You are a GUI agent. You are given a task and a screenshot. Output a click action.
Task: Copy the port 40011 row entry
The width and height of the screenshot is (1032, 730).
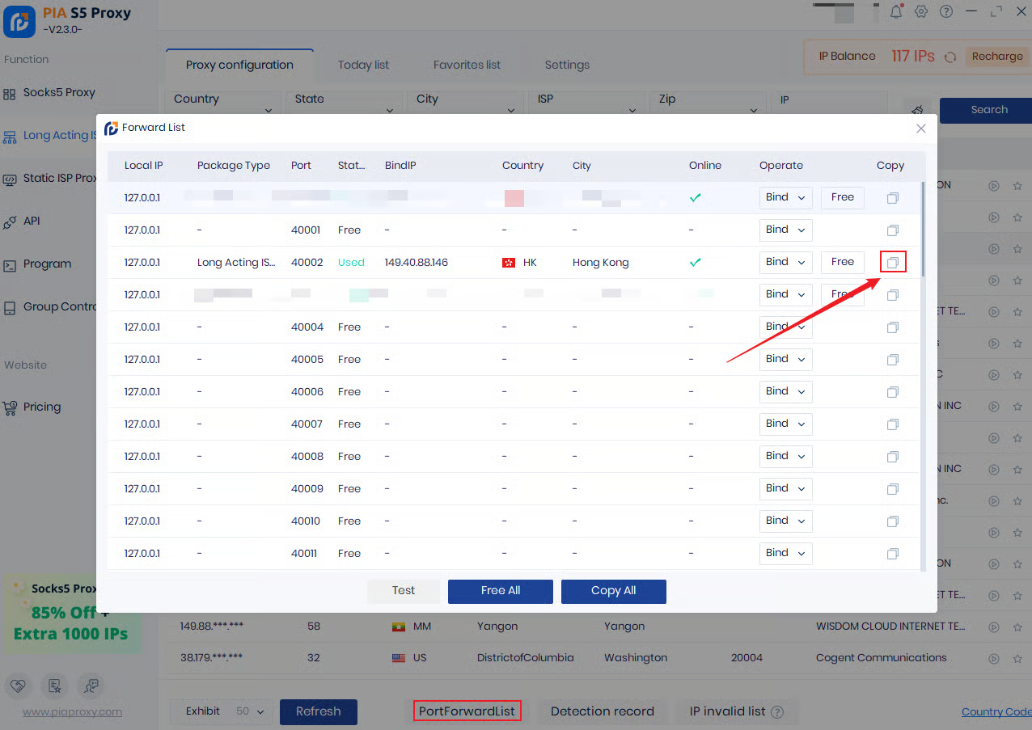point(893,554)
